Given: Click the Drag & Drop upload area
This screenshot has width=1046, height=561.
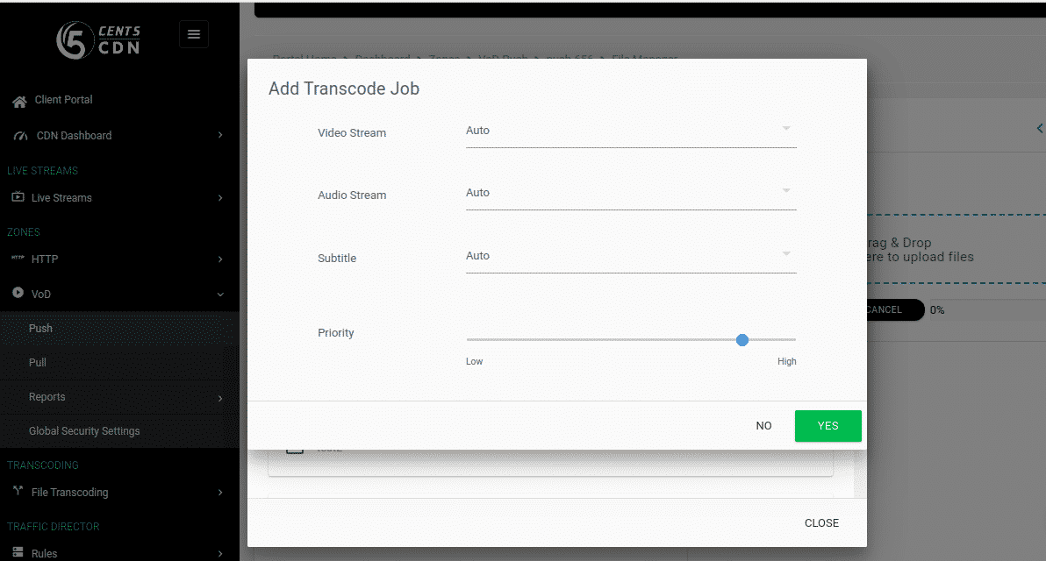Looking at the screenshot, I should [956, 249].
